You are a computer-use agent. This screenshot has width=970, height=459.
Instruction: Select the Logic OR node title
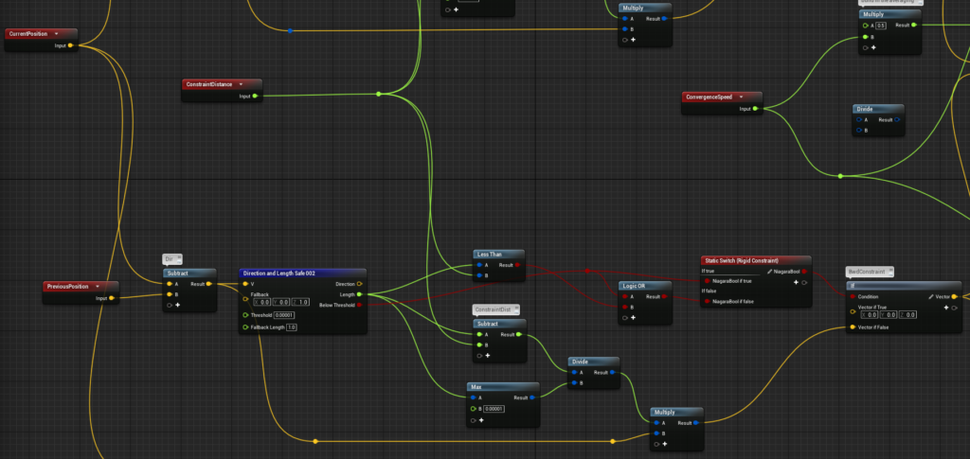635,286
